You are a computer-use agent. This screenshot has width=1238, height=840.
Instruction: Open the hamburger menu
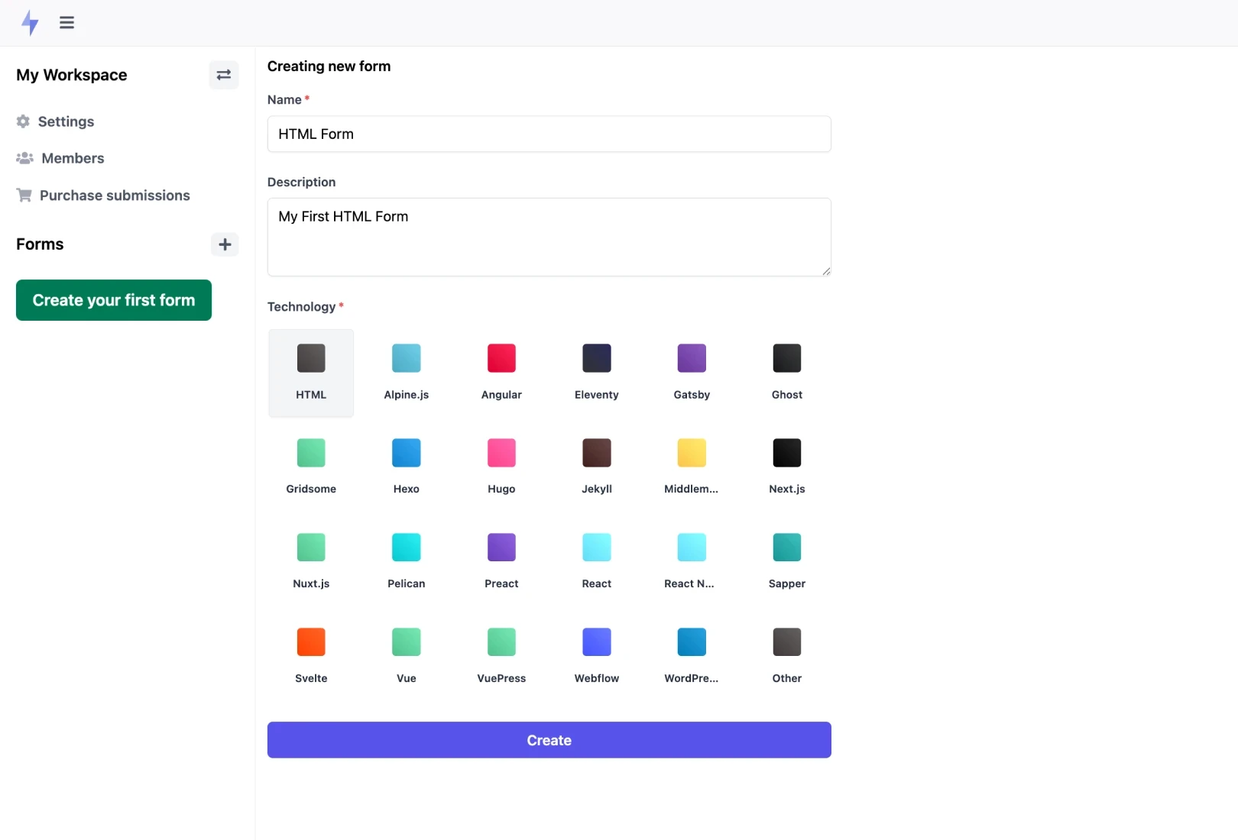point(67,23)
